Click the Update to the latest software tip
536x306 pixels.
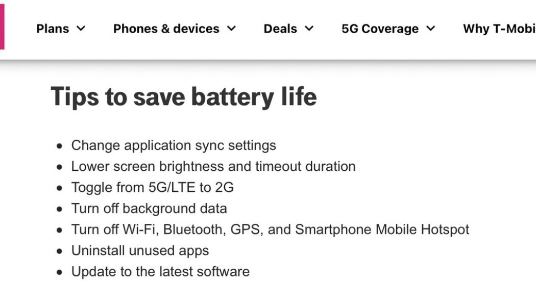point(160,272)
